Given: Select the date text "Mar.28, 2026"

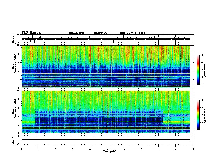Looking at the screenshot, I should [76, 33].
